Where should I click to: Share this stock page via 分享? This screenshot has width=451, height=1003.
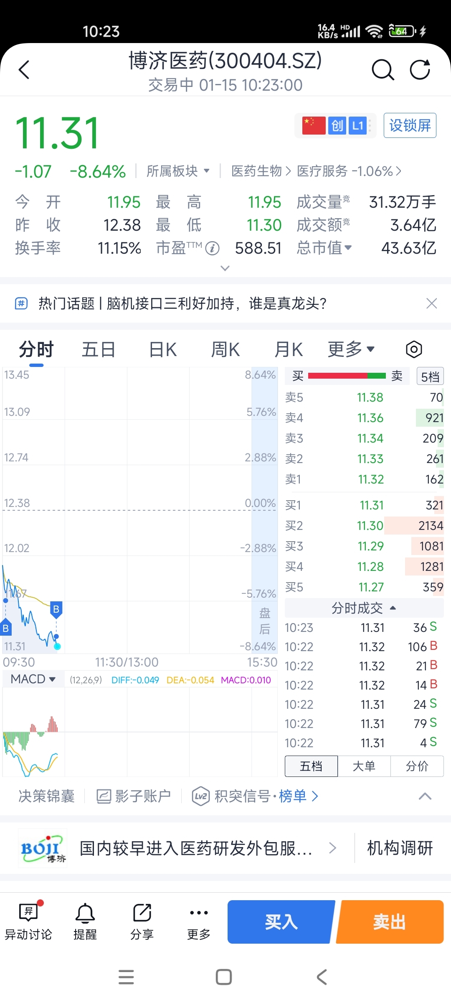click(142, 922)
